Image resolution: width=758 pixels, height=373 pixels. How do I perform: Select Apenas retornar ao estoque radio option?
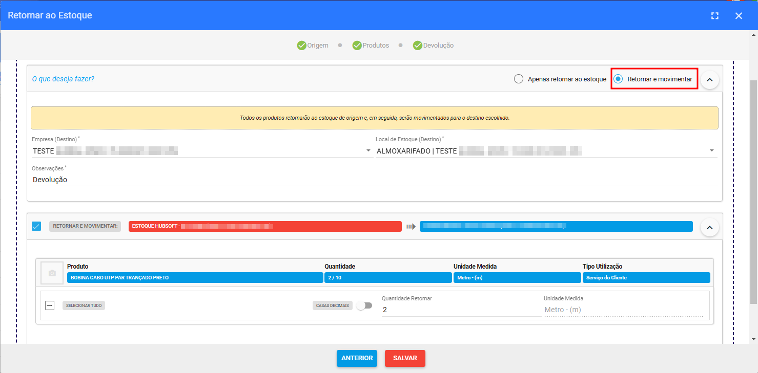(x=519, y=79)
